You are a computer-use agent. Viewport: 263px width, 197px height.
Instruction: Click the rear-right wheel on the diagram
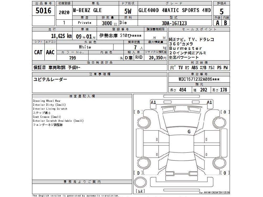point(220,163)
